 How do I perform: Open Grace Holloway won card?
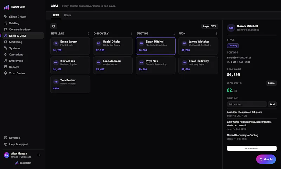[x=198, y=65]
